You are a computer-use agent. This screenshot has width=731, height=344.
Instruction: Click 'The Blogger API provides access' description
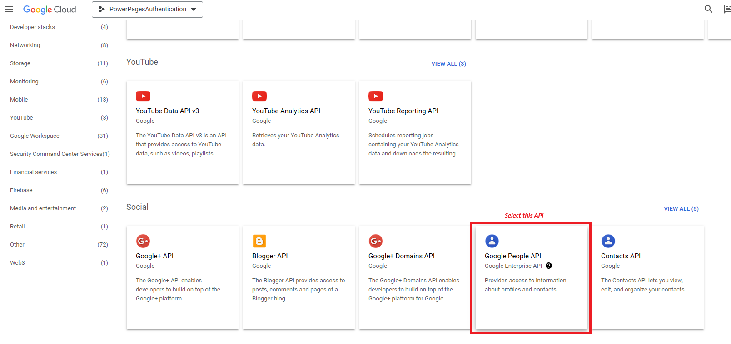point(298,290)
